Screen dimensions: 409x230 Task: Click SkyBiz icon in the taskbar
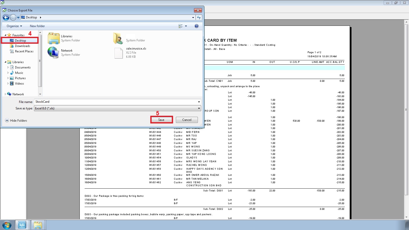coord(22,225)
